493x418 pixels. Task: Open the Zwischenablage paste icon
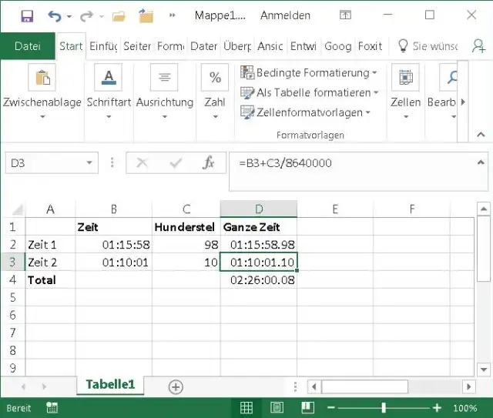click(x=42, y=77)
